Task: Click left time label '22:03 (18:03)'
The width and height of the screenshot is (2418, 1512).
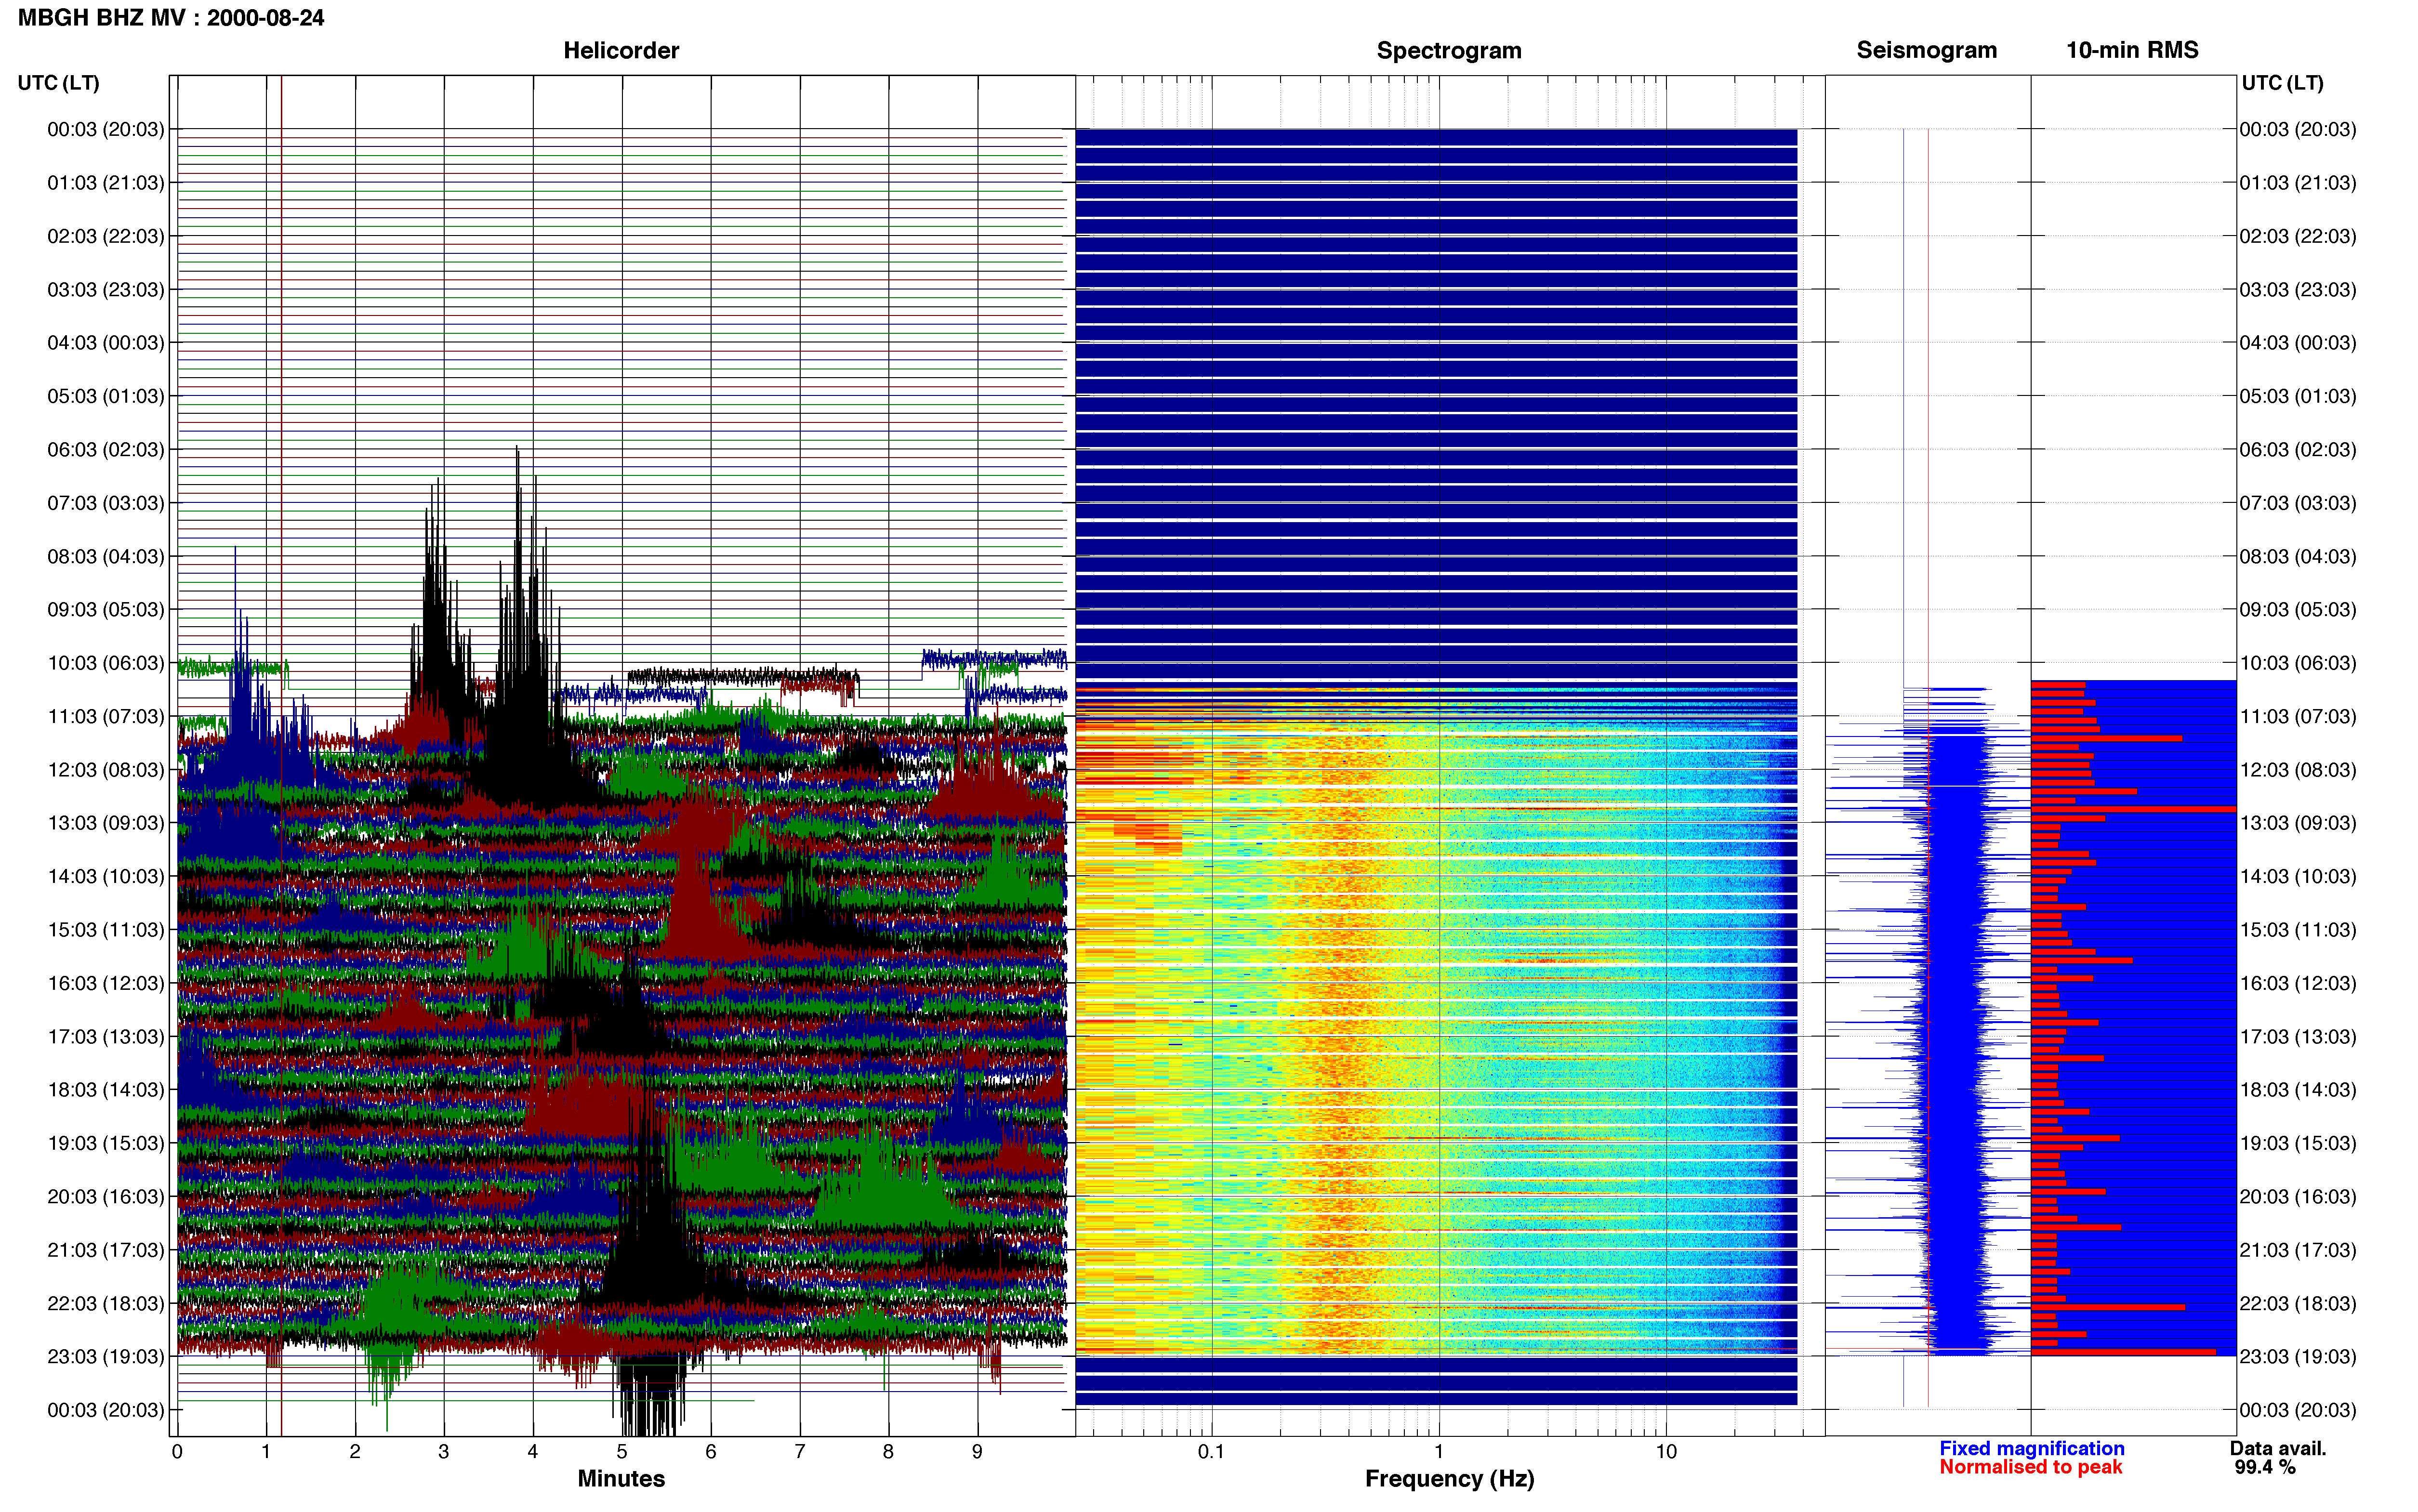Action: pos(106,1303)
